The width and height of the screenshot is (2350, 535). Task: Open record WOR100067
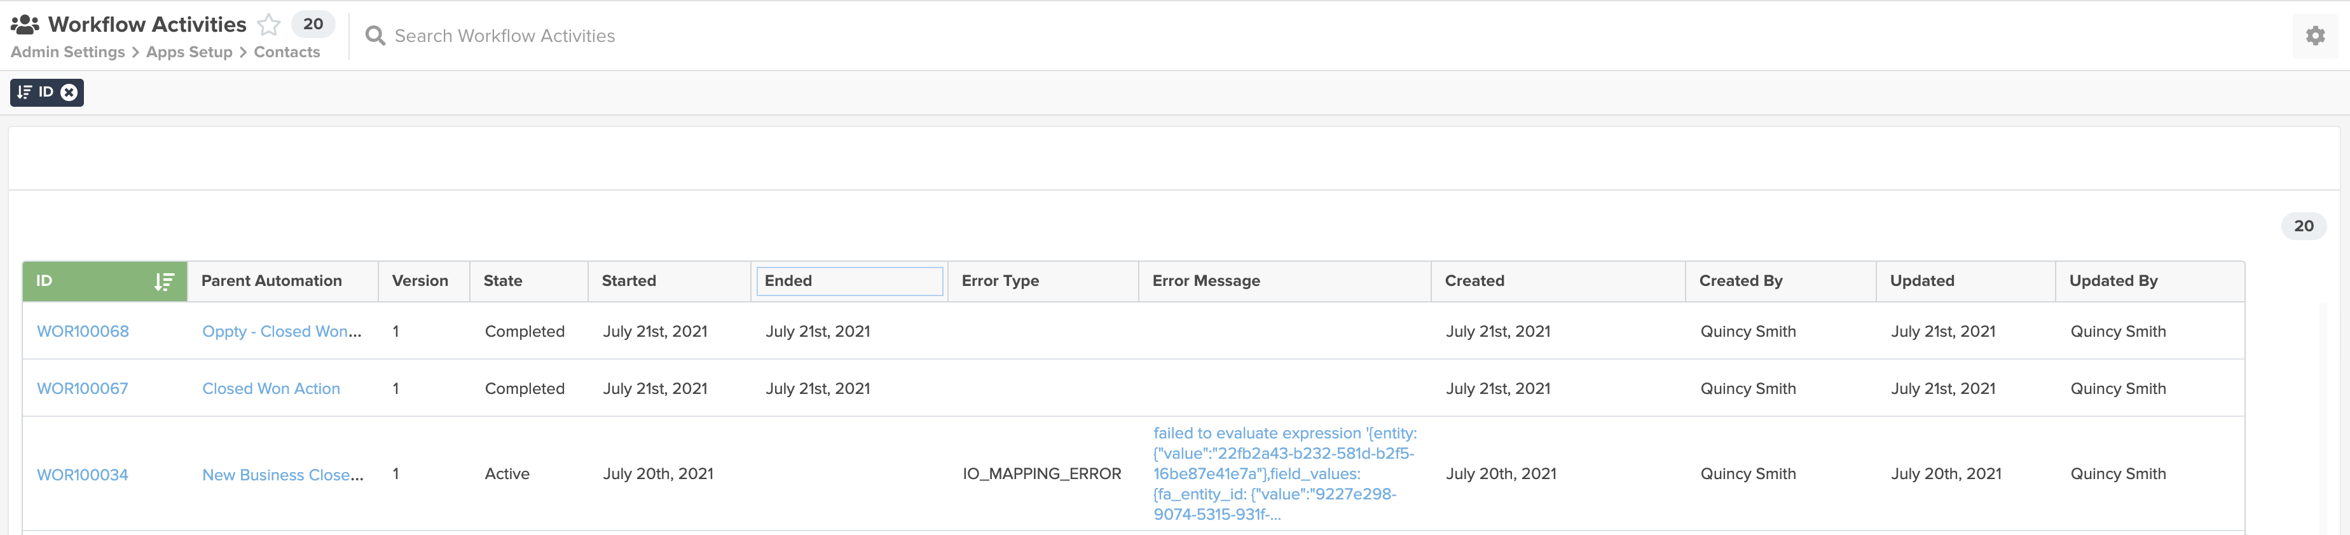(x=82, y=388)
